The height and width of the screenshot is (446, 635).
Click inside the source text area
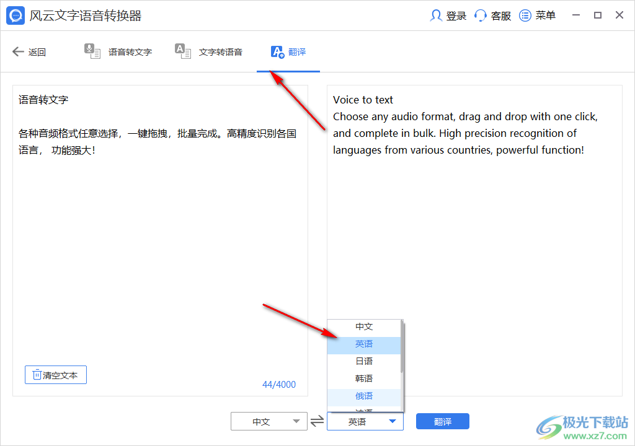click(x=161, y=240)
